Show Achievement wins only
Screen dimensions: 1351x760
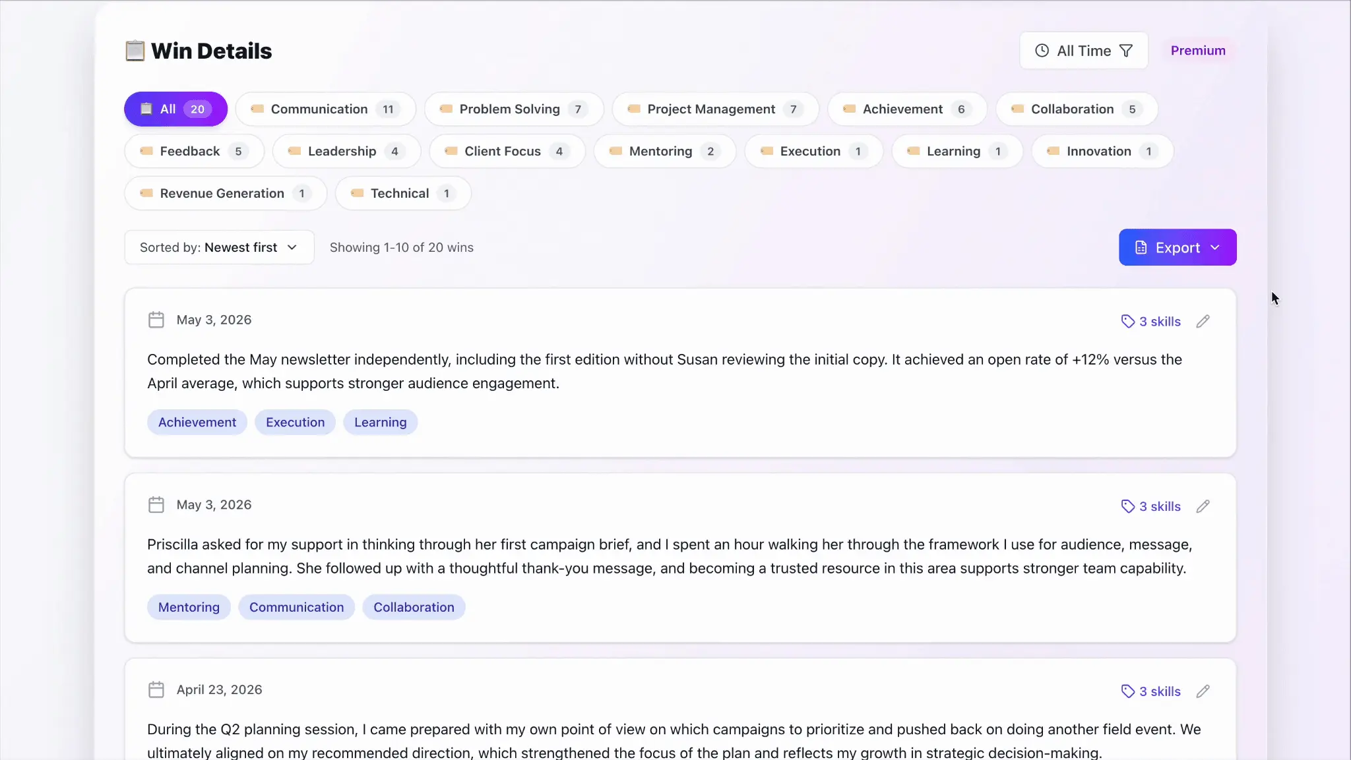point(907,109)
